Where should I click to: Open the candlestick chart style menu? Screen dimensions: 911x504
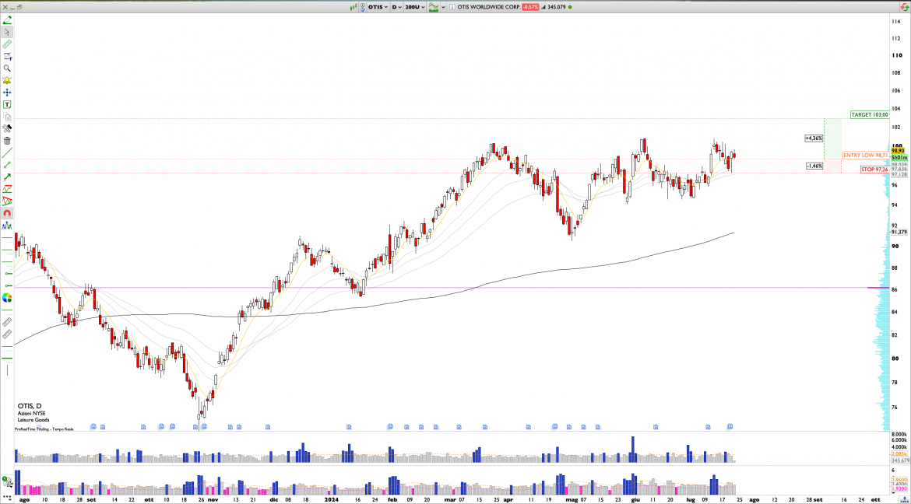pyautogui.click(x=355, y=7)
